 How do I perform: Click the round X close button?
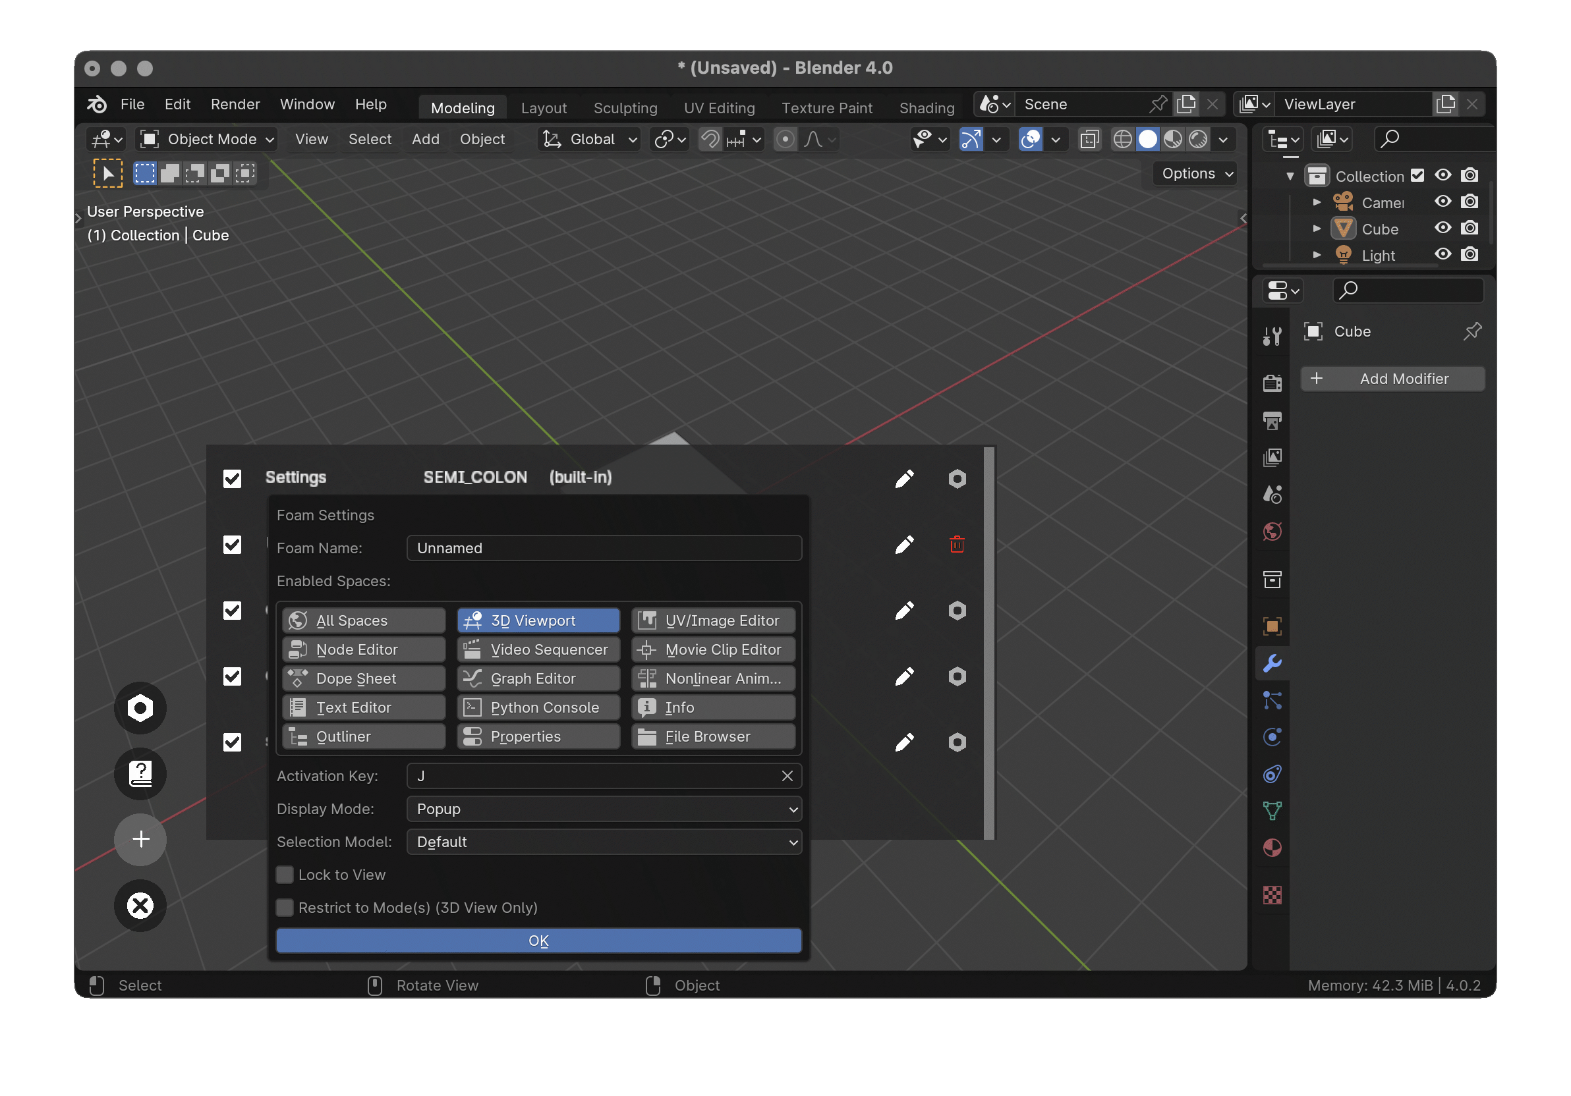tap(140, 906)
